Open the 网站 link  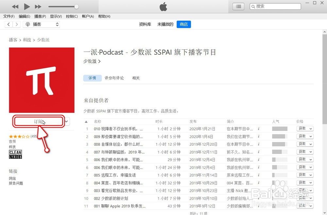12,178
